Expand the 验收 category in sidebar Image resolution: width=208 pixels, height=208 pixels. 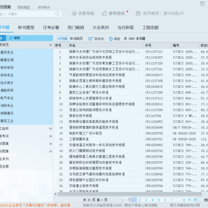(x=50, y=129)
